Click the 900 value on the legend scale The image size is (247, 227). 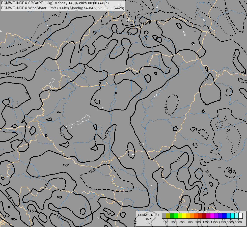point(198,222)
